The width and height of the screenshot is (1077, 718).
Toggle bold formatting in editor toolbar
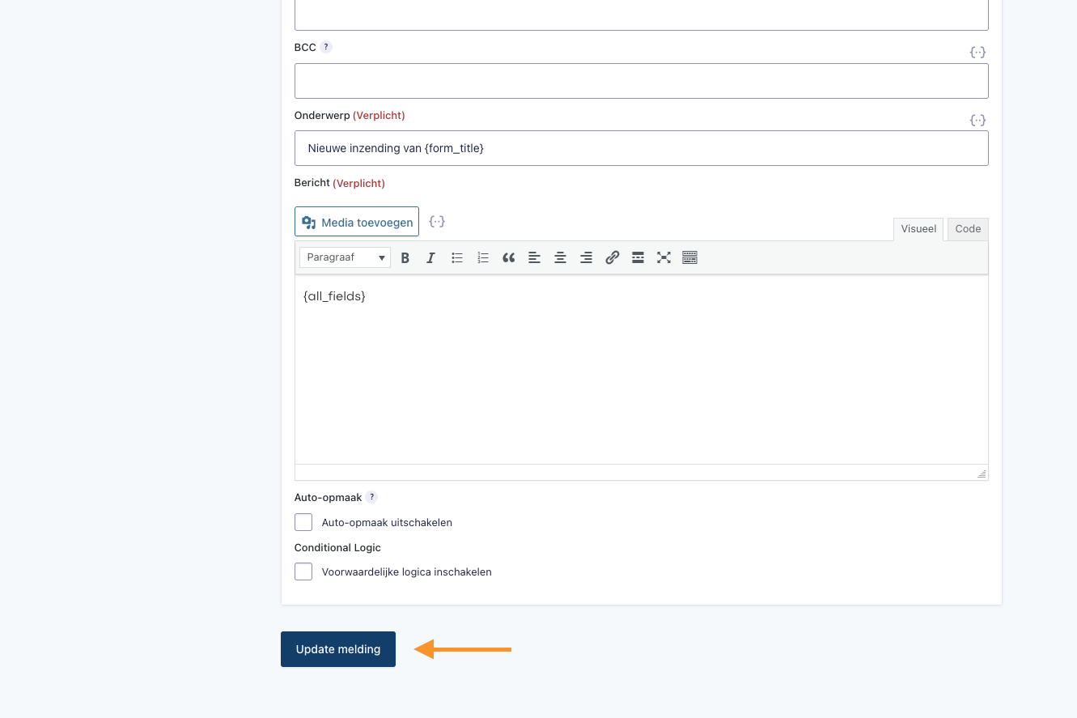click(x=405, y=257)
